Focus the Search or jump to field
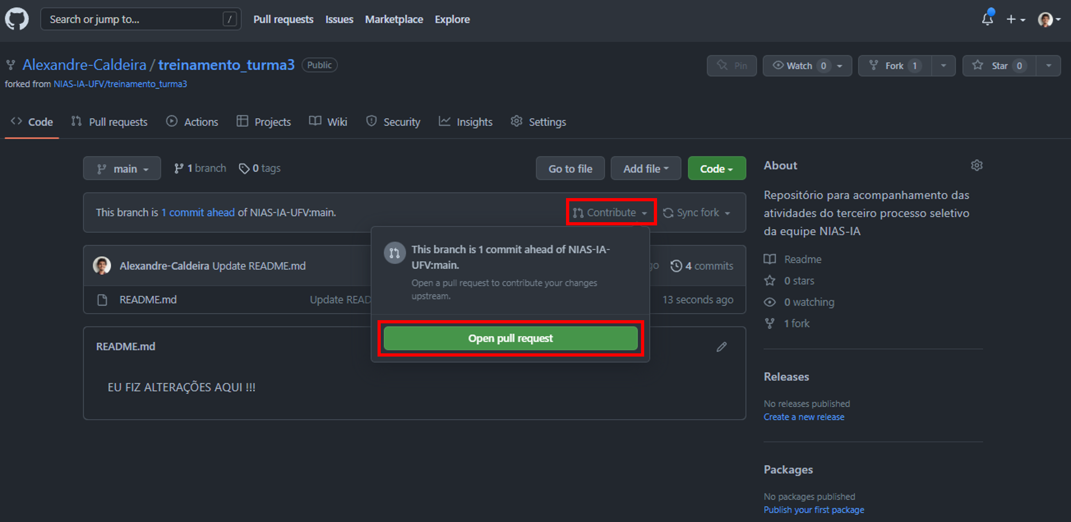The height and width of the screenshot is (522, 1071). coord(141,19)
